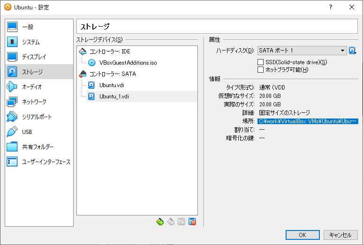
Task: Click the 一般 monitor icon
Action: pyautogui.click(x=12, y=27)
